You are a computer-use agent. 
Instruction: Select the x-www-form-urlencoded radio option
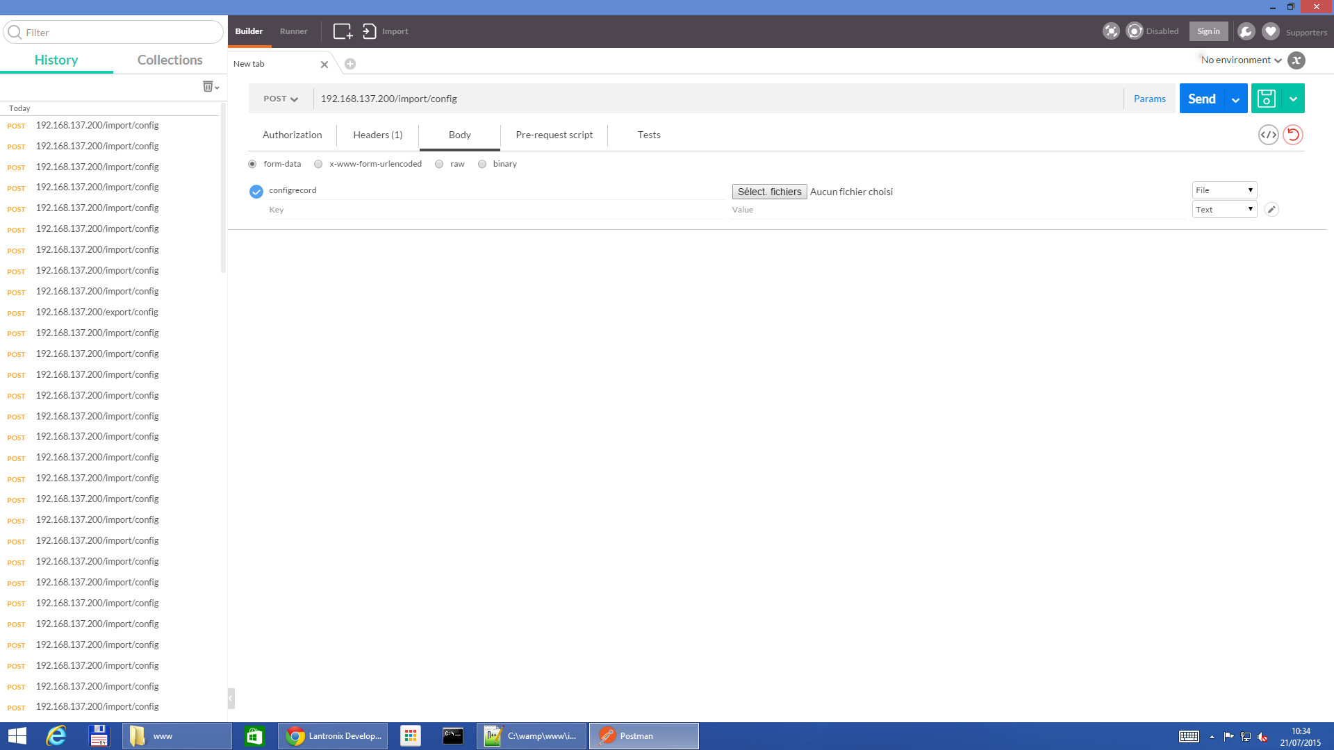click(318, 165)
